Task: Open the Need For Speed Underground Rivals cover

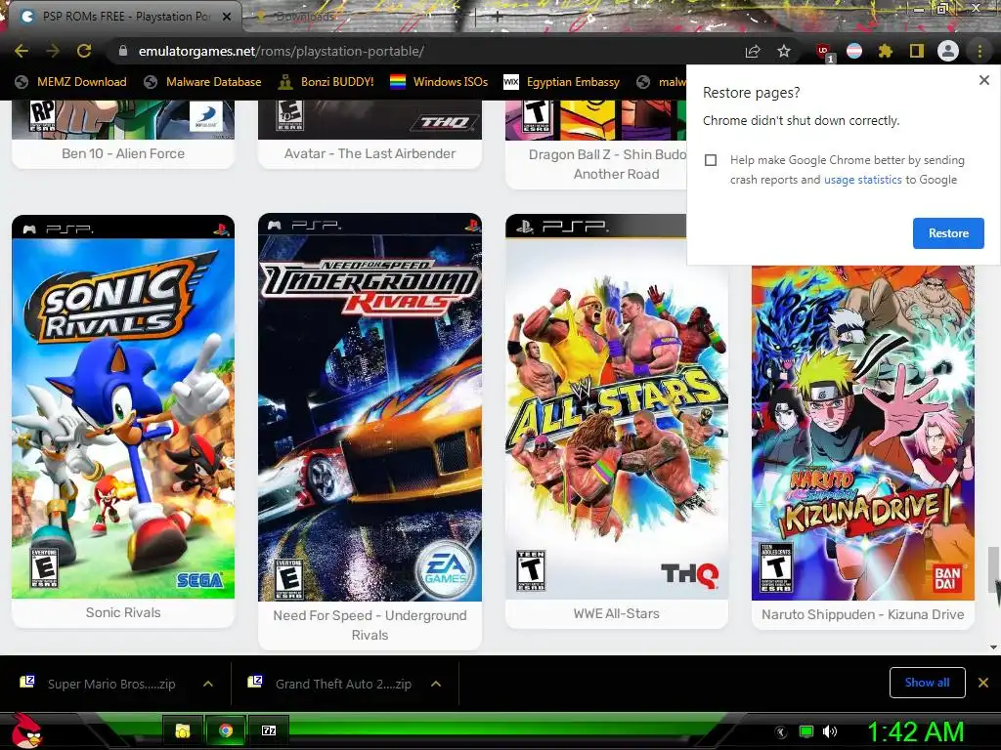Action: tap(370, 407)
